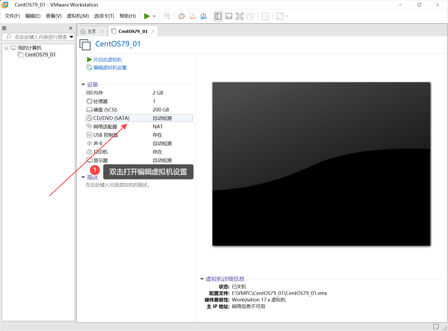The image size is (448, 331).
Task: Collapse the 虚拟机详细信息 section
Action: pos(202,279)
